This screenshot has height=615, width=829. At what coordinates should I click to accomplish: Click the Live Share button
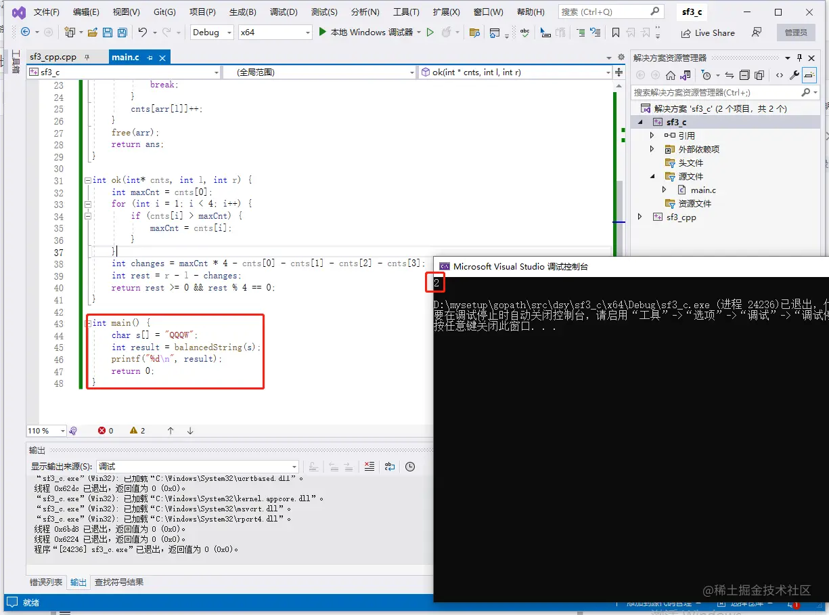coord(707,33)
